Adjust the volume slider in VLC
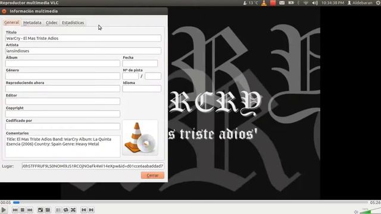Viewport: 381px width, 214px height. point(370,211)
